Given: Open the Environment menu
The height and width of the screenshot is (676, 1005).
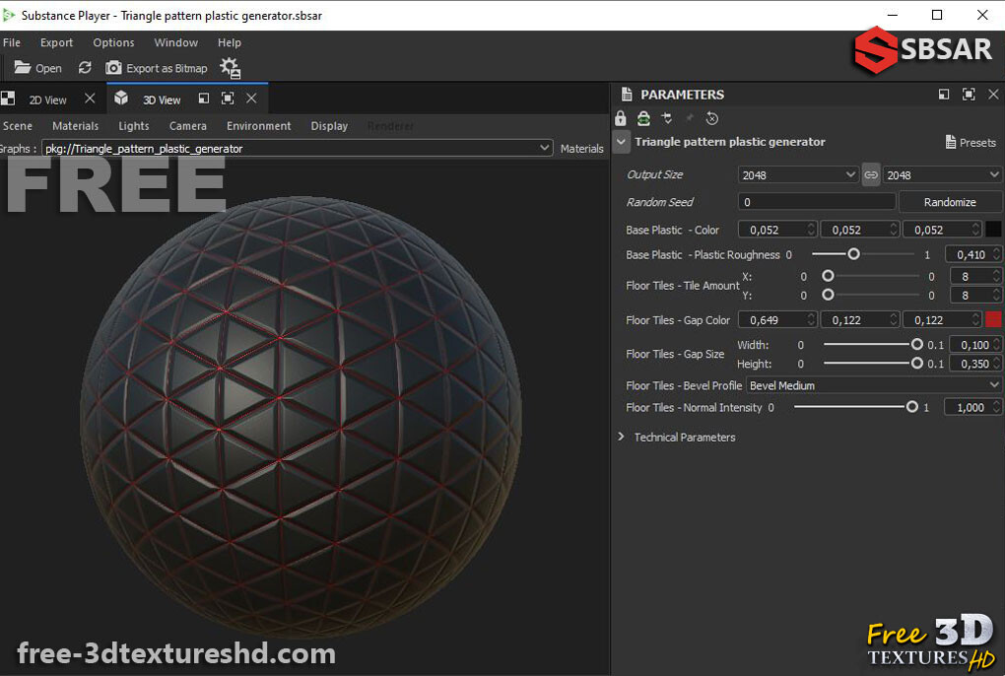Looking at the screenshot, I should 258,125.
